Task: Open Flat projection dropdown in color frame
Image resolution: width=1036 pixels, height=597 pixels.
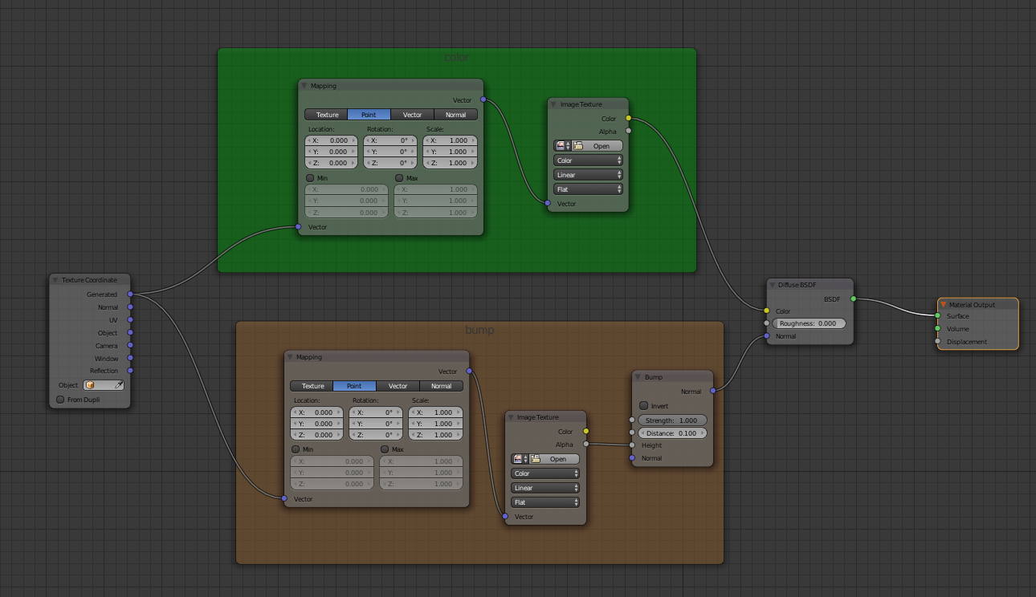Action: tap(588, 189)
